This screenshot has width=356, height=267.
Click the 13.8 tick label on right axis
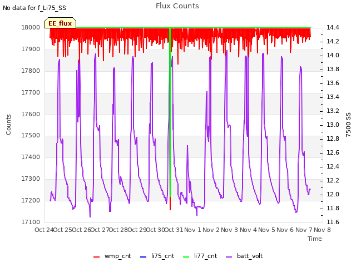pyautogui.click(x=333, y=69)
